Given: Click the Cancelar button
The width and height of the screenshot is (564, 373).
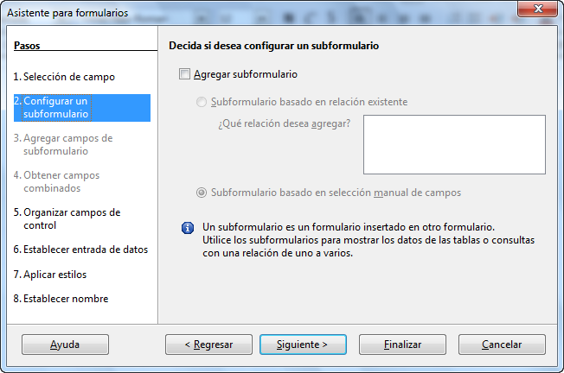Looking at the screenshot, I should tap(502, 345).
